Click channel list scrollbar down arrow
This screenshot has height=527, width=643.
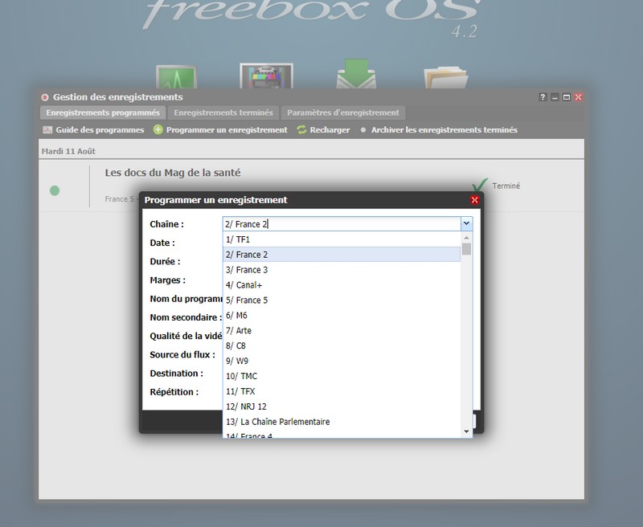click(466, 431)
